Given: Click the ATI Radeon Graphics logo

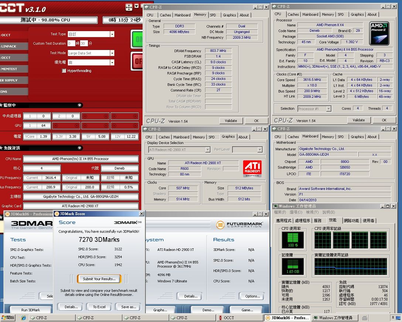Looking at the screenshot, I should [x=252, y=169].
